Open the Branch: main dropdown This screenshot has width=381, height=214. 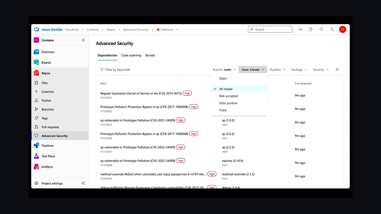point(224,69)
